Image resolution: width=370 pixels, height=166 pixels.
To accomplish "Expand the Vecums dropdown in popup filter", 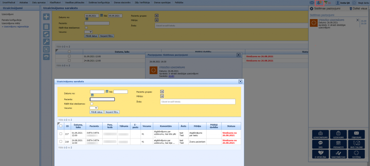I will coord(94,108).
